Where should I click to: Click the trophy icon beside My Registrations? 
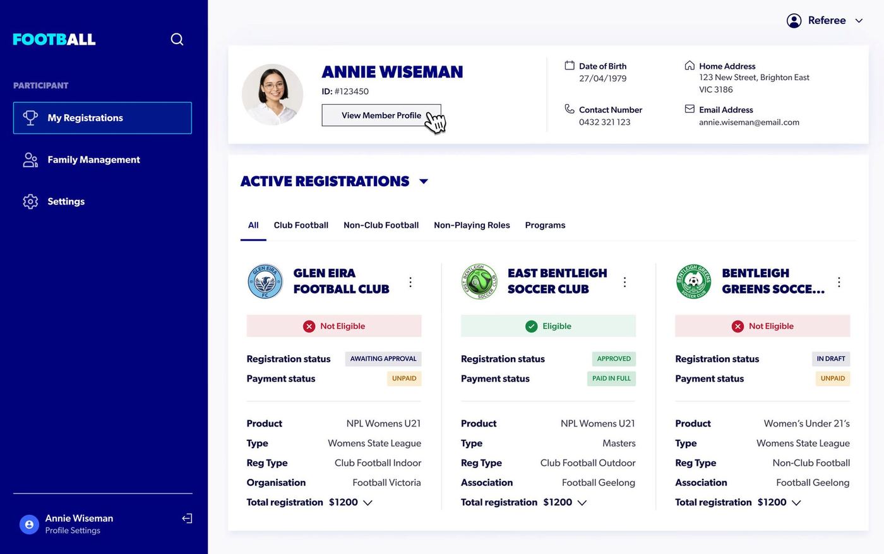[x=30, y=118]
